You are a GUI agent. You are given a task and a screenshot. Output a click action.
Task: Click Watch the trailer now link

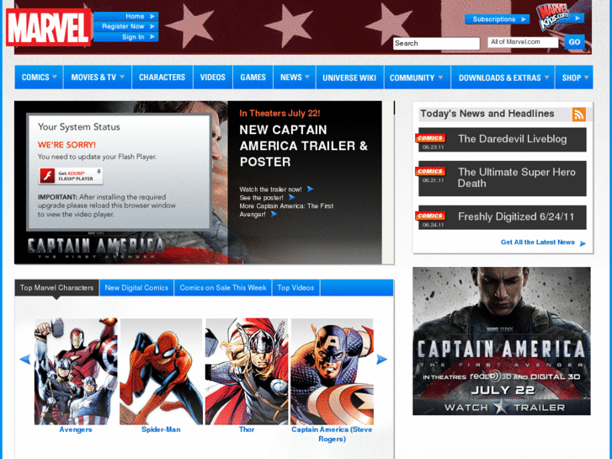270,189
